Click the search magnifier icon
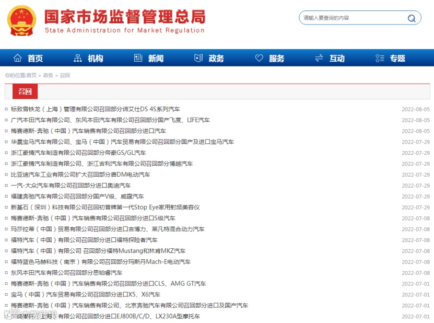 tap(412, 18)
